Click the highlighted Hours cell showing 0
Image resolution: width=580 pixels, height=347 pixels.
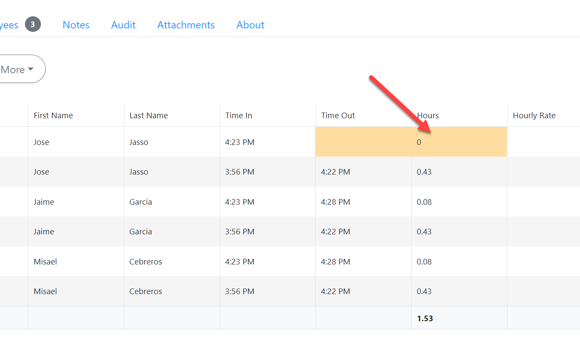pos(459,142)
